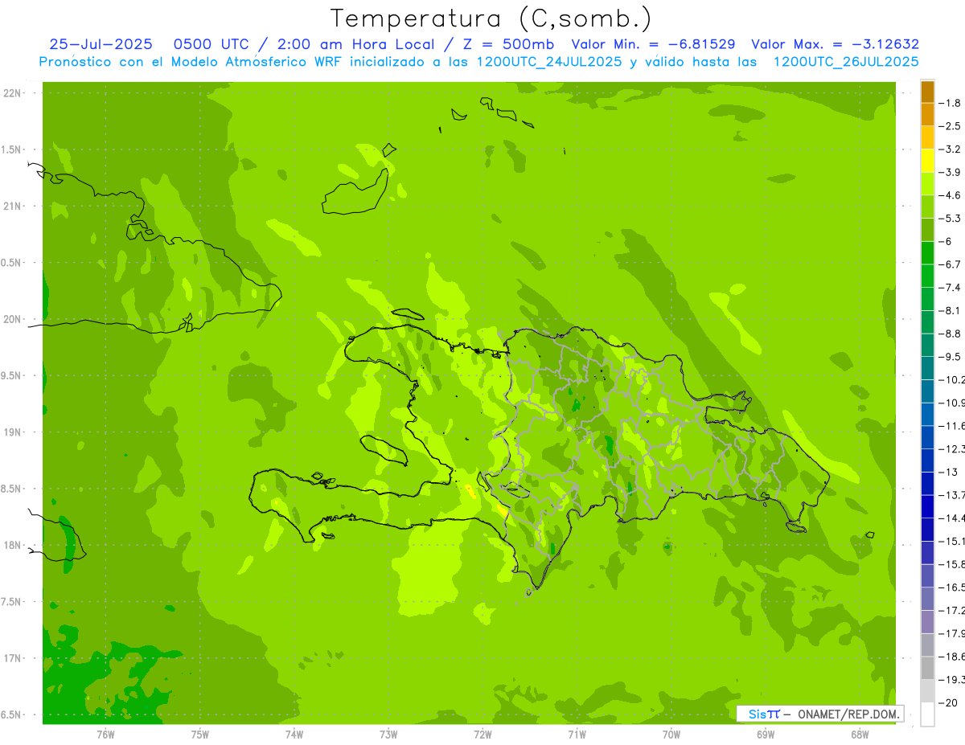Click the "17N" latitude label
Screen dimensions: 965x745
pos(12,658)
